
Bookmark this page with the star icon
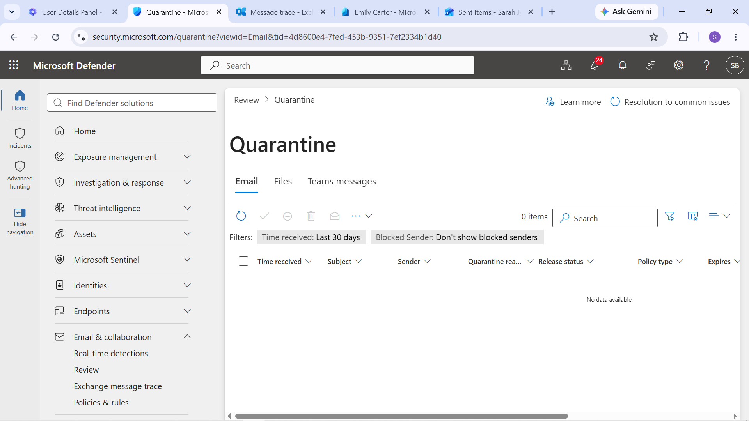[654, 37]
